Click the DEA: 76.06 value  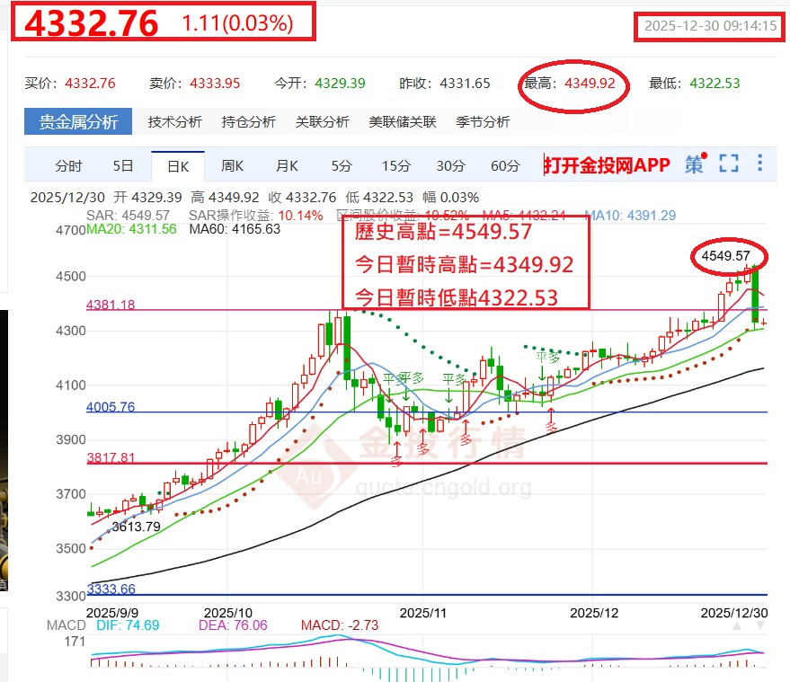click(x=233, y=625)
